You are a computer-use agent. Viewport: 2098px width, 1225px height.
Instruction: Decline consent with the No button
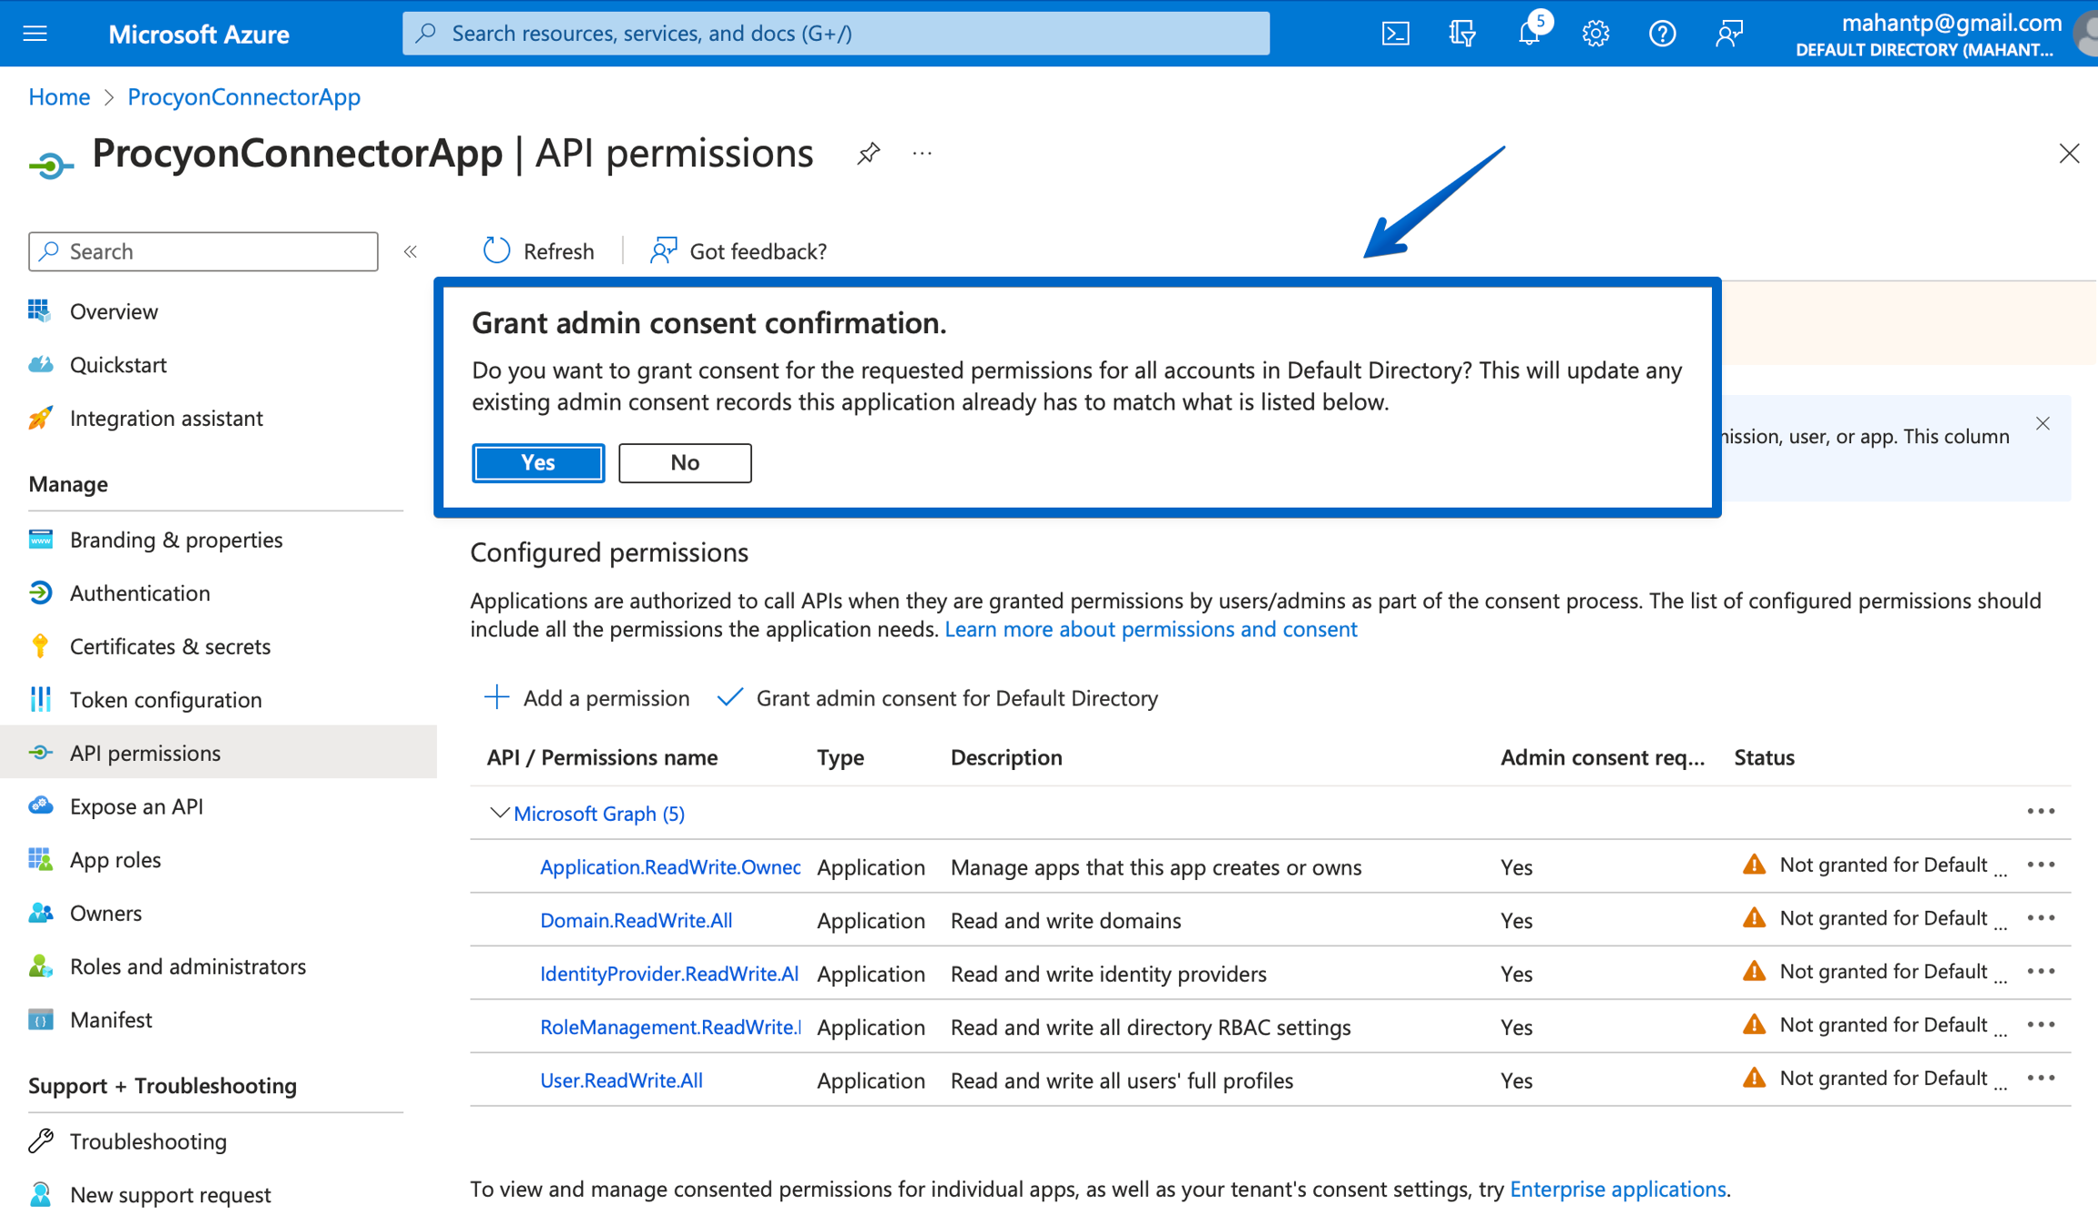pyautogui.click(x=685, y=462)
